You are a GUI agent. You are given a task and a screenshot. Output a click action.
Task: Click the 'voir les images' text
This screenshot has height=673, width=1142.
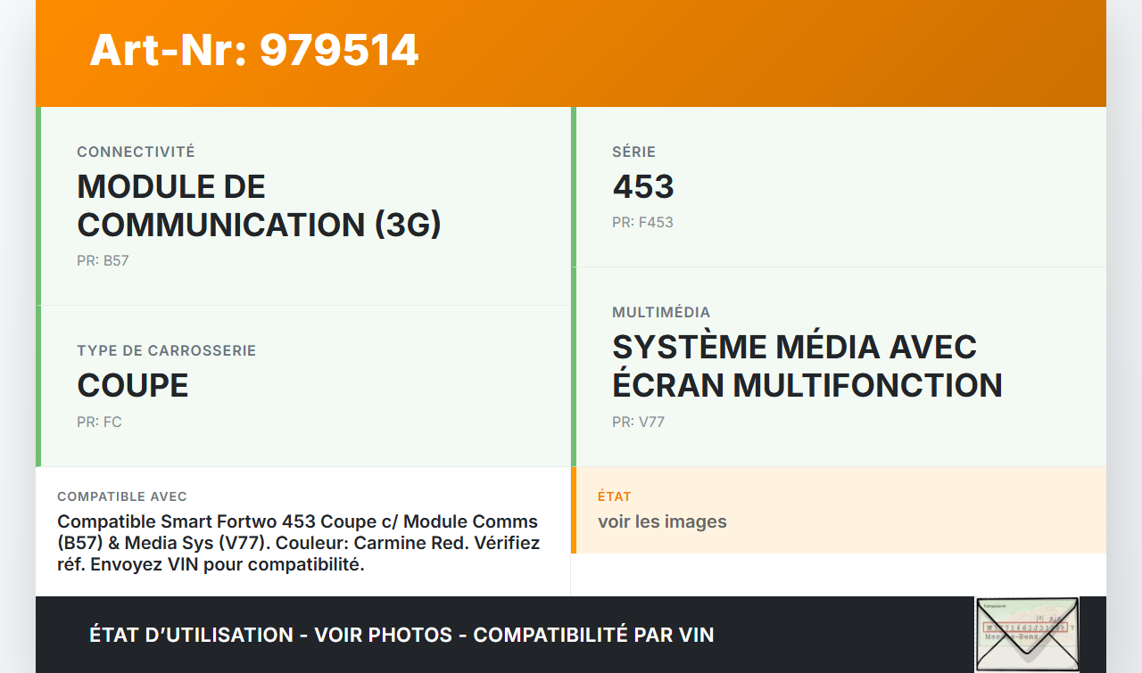[662, 522]
